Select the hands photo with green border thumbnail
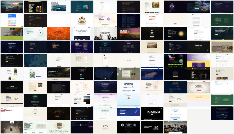 click(12, 34)
